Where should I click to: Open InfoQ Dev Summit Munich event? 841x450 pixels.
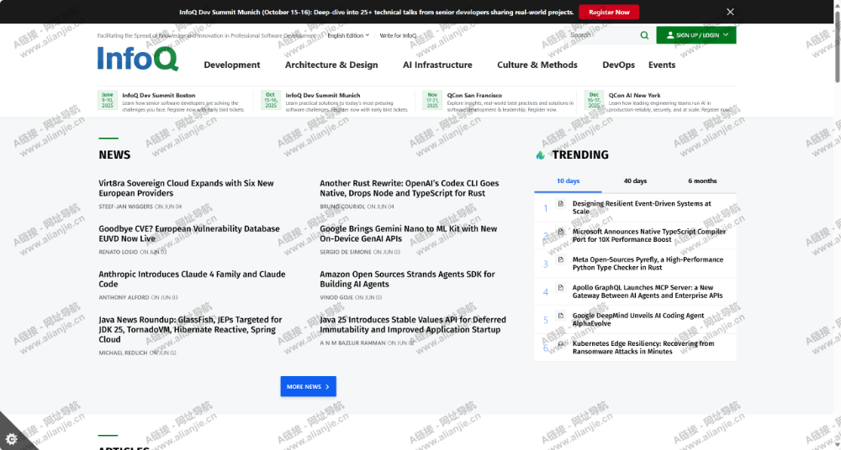coord(323,96)
